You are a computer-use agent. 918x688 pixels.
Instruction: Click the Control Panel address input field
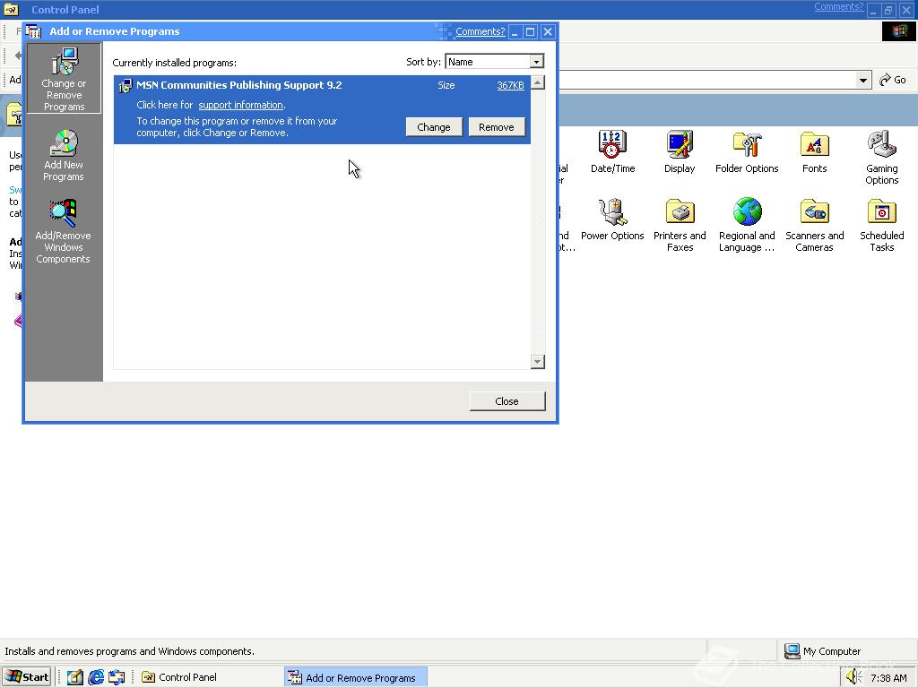(x=707, y=80)
